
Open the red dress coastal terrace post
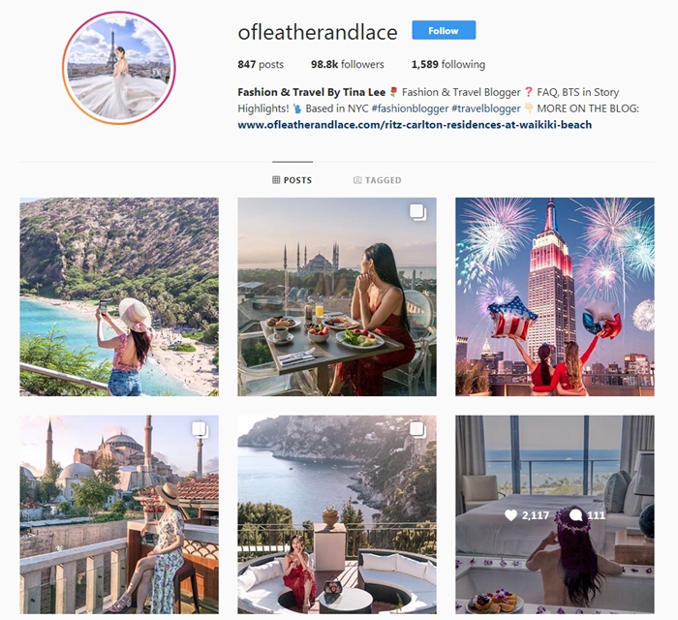[337, 514]
